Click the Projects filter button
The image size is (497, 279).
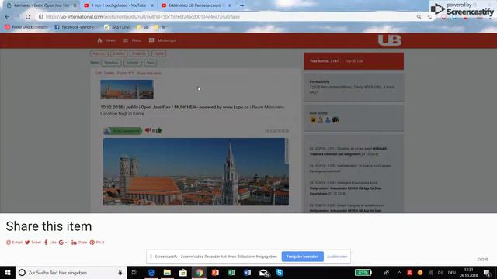(139, 53)
